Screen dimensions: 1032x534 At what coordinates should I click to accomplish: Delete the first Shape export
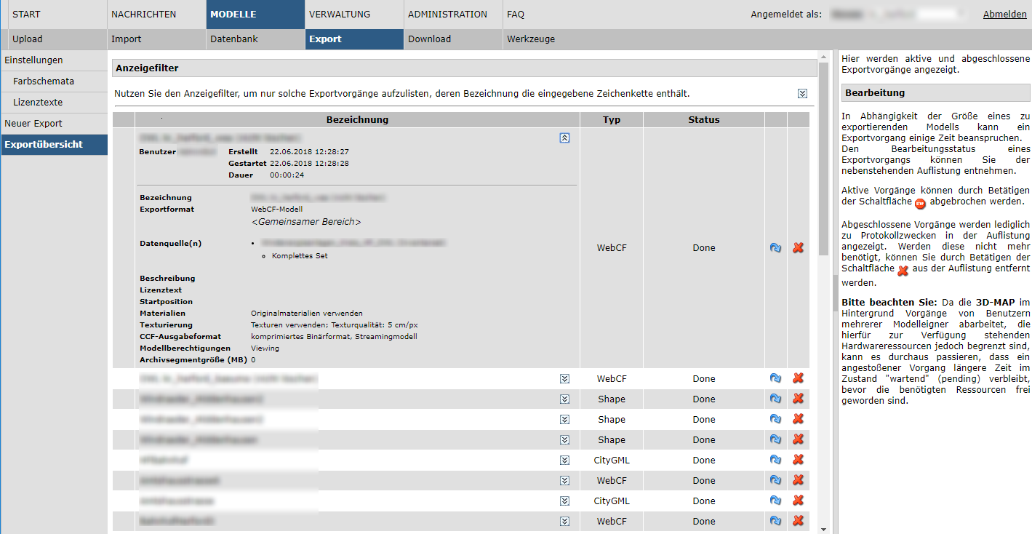click(798, 399)
